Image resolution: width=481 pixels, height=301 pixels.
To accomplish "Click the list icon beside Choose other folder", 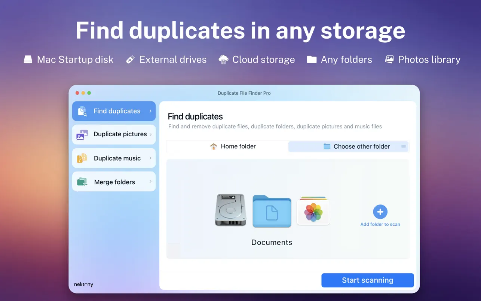I will click(403, 146).
